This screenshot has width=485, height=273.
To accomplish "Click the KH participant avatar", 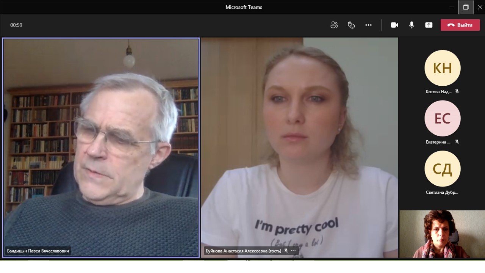I will [442, 68].
